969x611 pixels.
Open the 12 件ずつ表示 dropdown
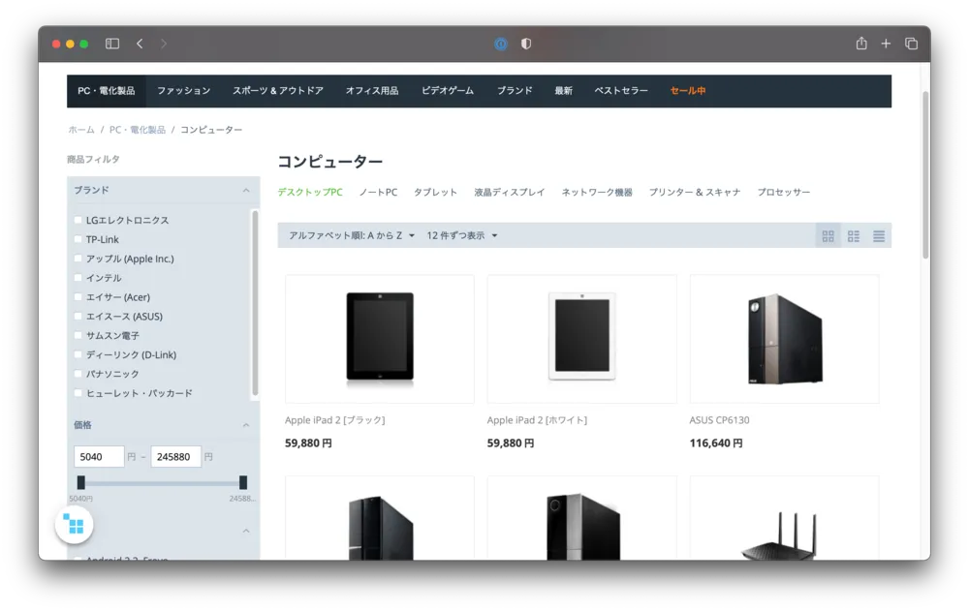coord(461,235)
